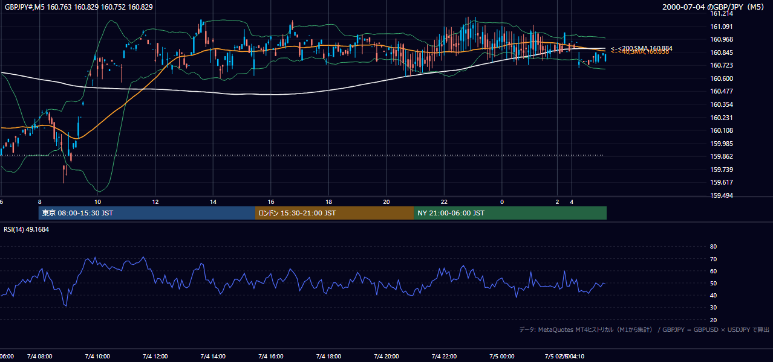Select the Tokyo 08:00-15:30 JST session bar
Viewport: 773px width, 362px height.
click(146, 213)
